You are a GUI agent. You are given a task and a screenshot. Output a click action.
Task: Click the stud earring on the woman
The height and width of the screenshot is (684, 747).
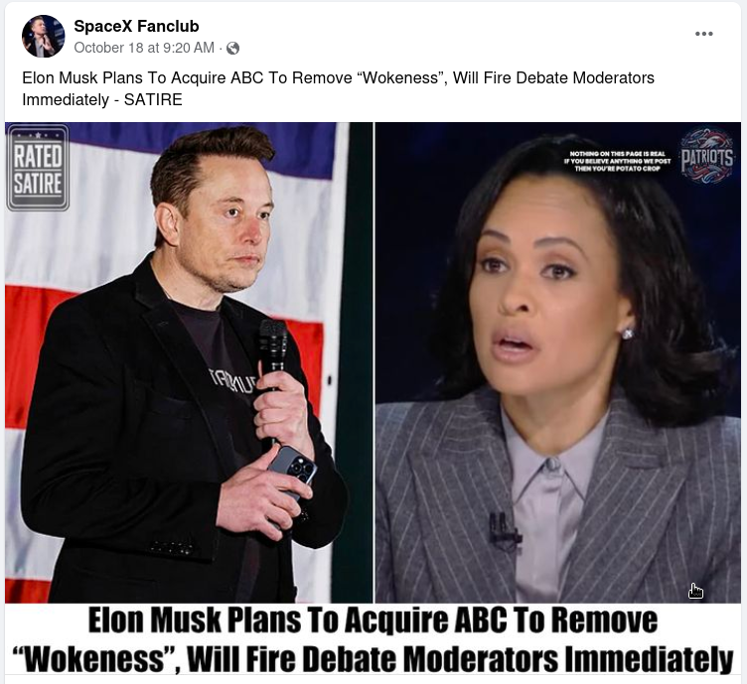pyautogui.click(x=628, y=334)
